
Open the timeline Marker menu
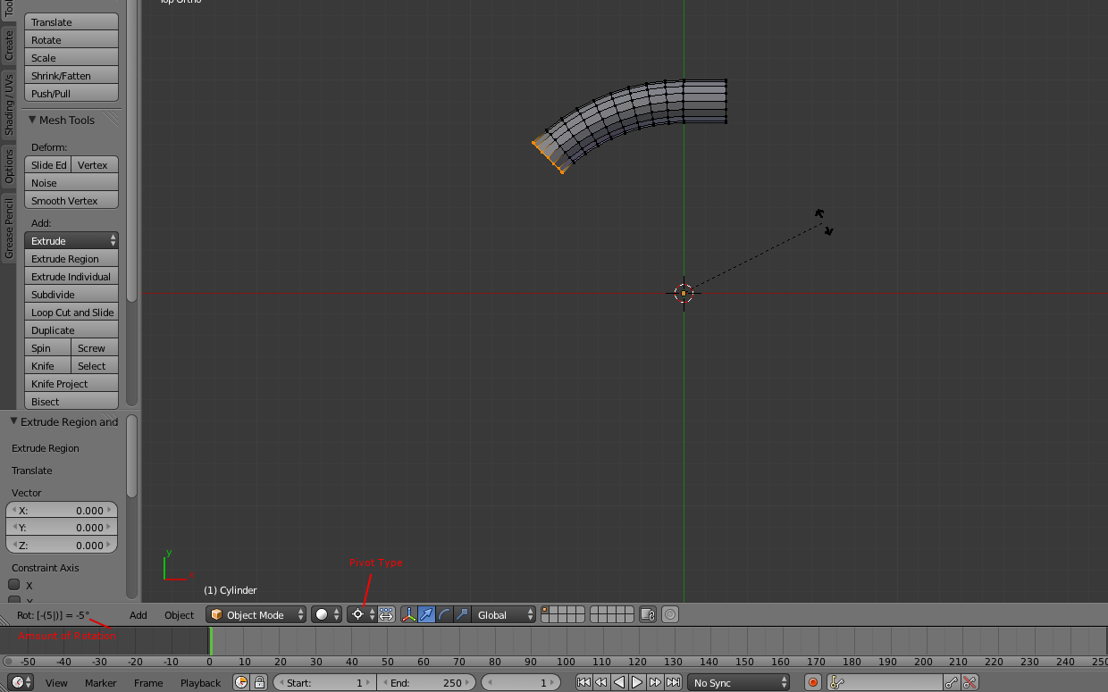coord(100,682)
